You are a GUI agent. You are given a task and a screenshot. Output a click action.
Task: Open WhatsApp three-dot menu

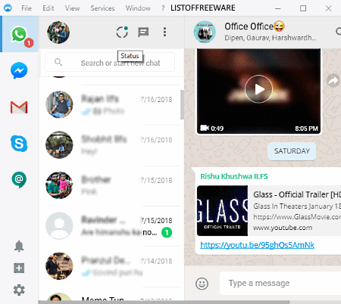click(164, 32)
